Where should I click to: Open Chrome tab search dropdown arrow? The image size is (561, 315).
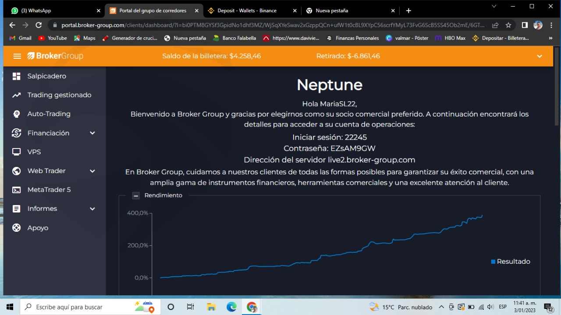pos(494,6)
